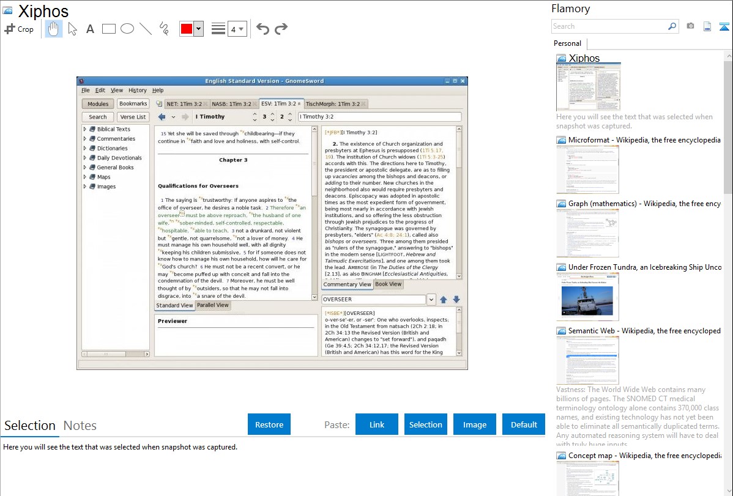Select the arrow pointer tool
Viewport: 733px width, 496px height.
coord(72,29)
